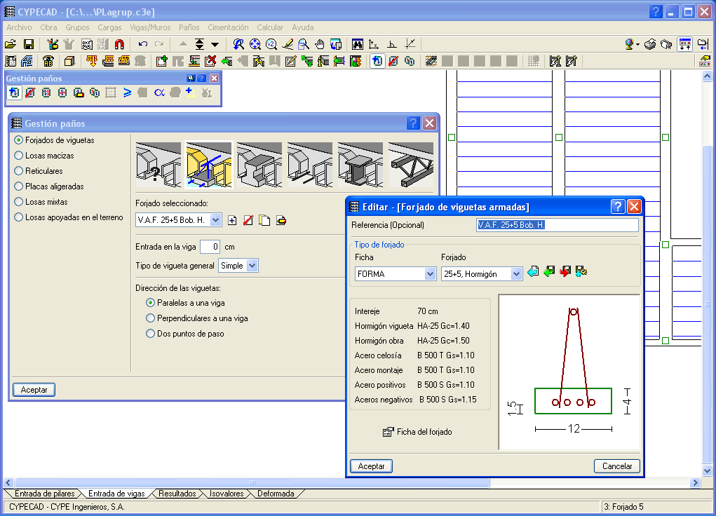The image size is (716, 516).
Task: Click the zoom window magnifier icon
Action: [303, 44]
